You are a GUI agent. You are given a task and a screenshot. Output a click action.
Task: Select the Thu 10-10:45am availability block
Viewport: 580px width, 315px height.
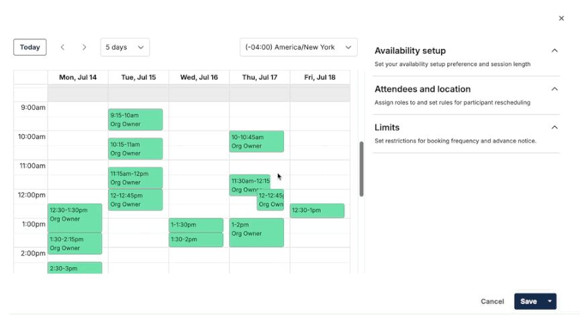tap(256, 141)
